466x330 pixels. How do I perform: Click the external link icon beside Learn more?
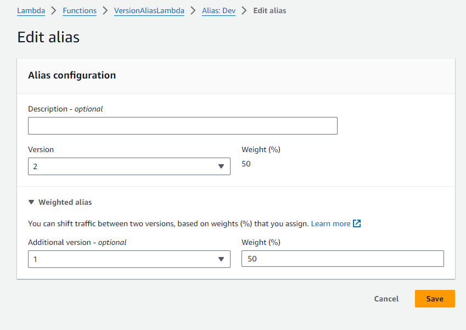click(357, 223)
